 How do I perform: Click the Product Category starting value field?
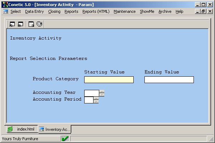pyautogui.click(x=109, y=80)
